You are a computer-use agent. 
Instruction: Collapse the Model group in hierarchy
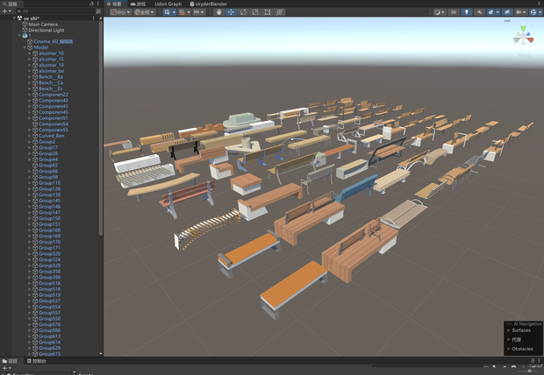tap(25, 47)
